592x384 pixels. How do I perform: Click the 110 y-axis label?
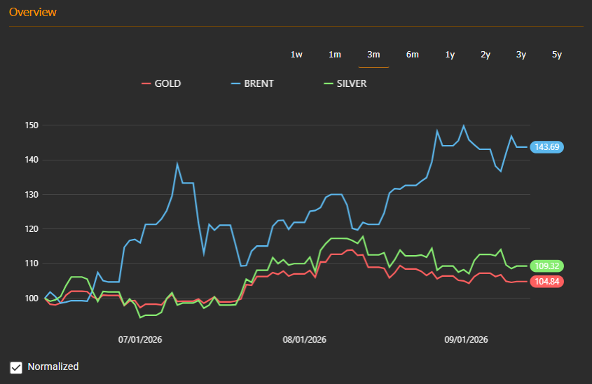pyautogui.click(x=32, y=263)
